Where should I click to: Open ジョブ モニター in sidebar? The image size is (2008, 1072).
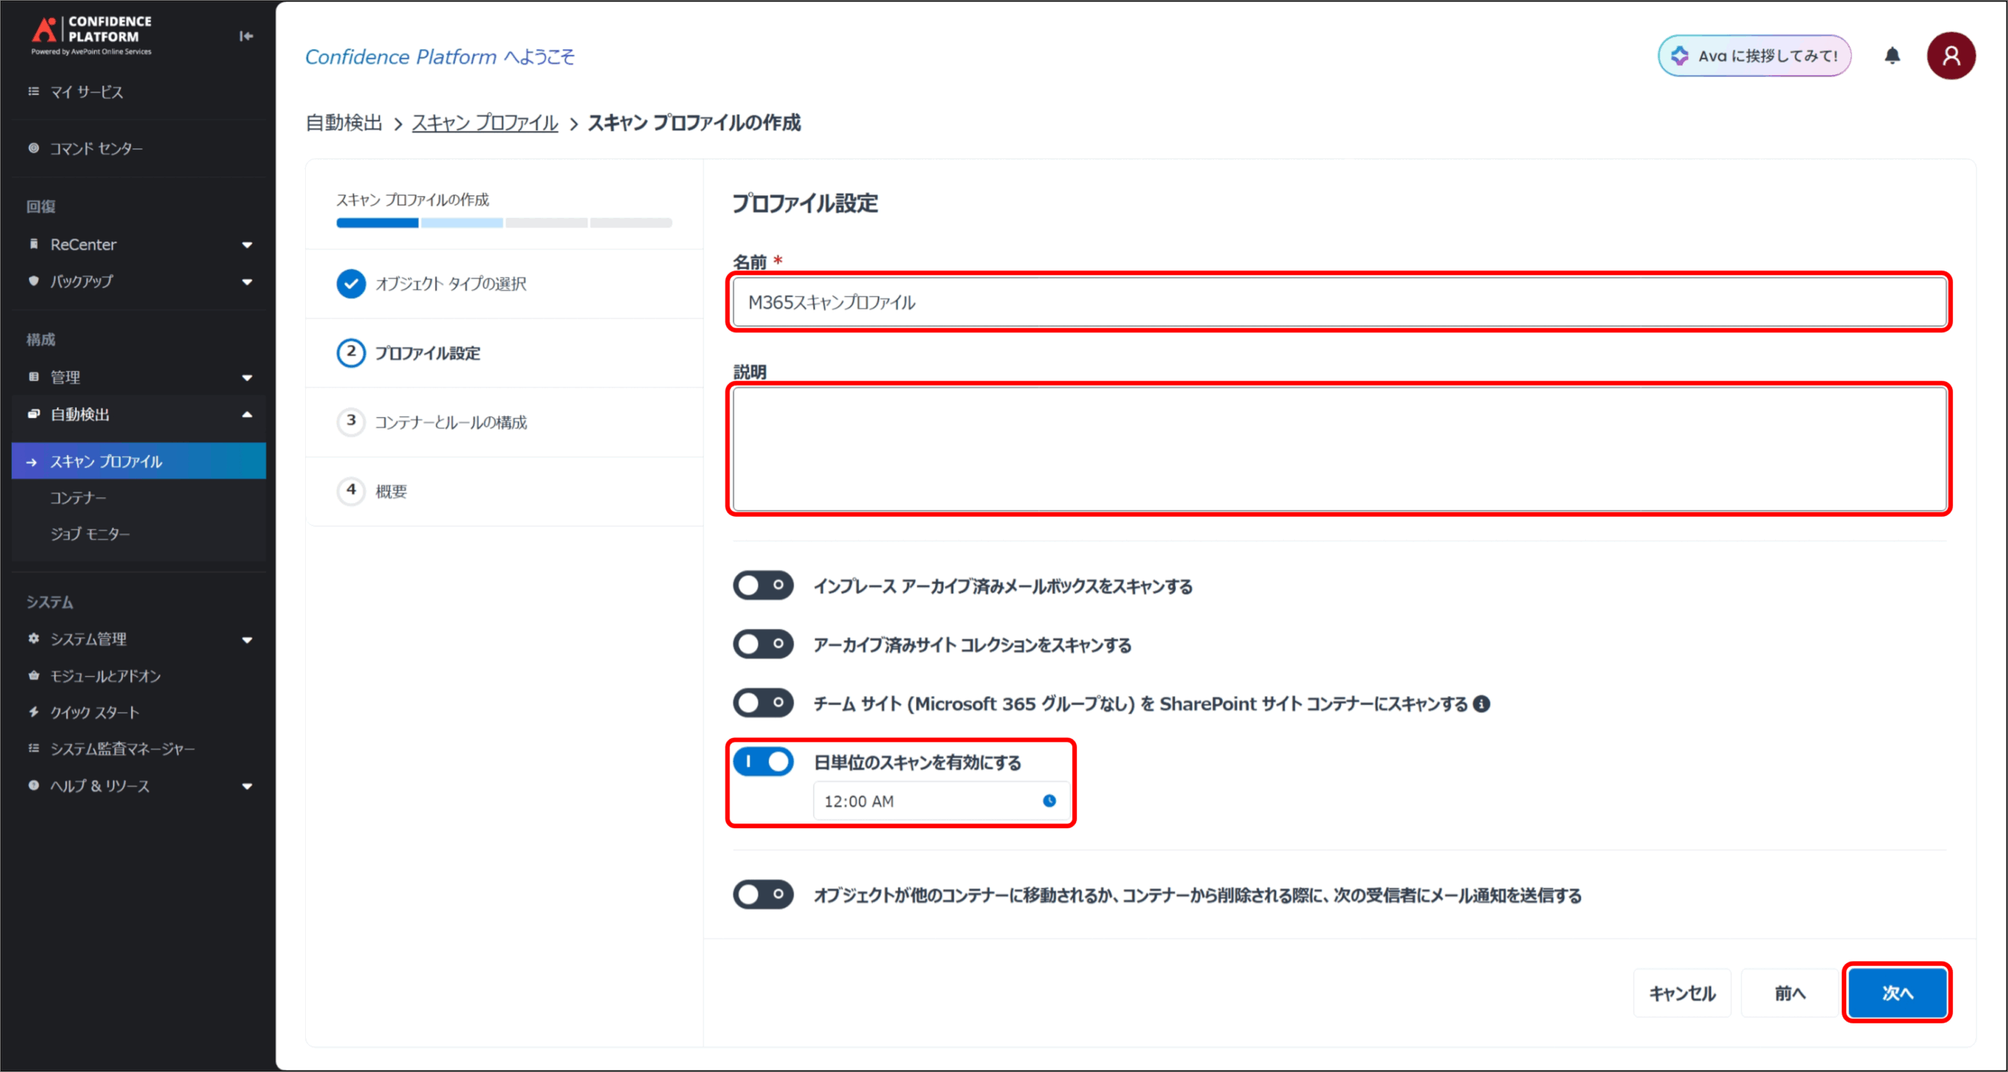click(90, 534)
